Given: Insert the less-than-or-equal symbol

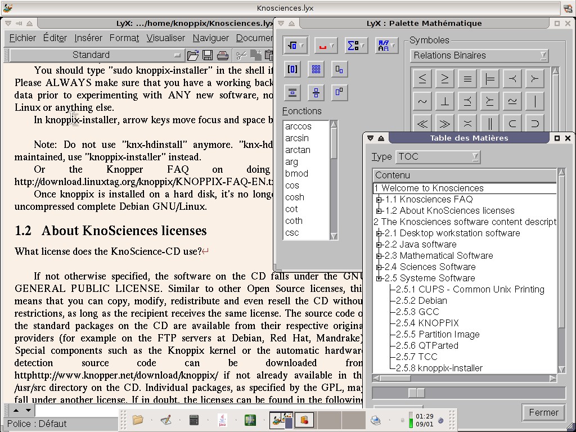Looking at the screenshot, I should click(422, 79).
